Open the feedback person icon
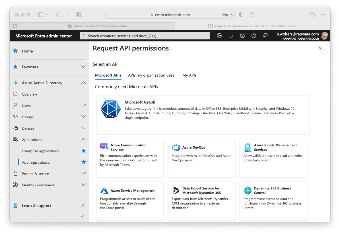 265,36
